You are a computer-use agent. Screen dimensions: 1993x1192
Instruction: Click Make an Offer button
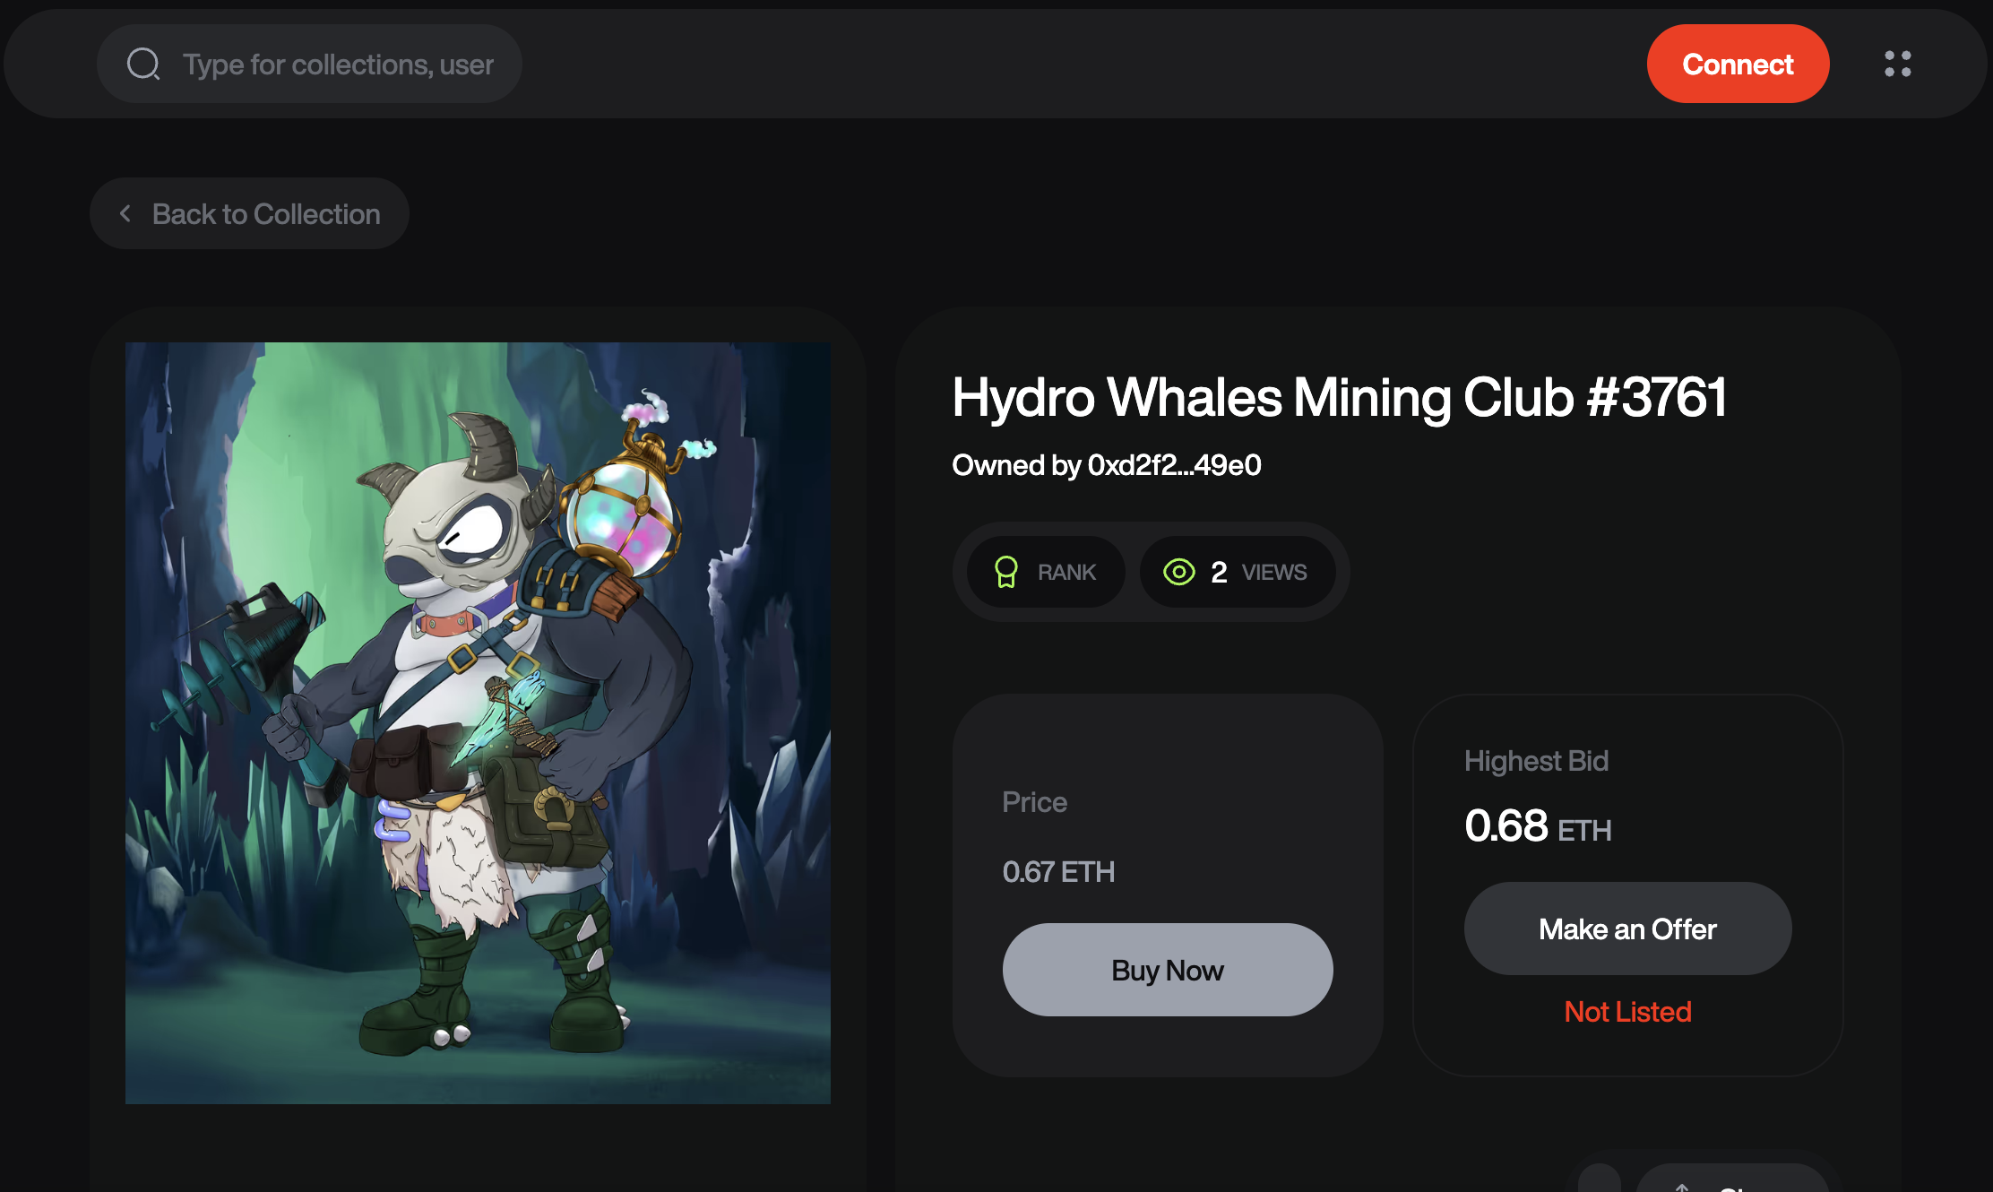pos(1627,929)
